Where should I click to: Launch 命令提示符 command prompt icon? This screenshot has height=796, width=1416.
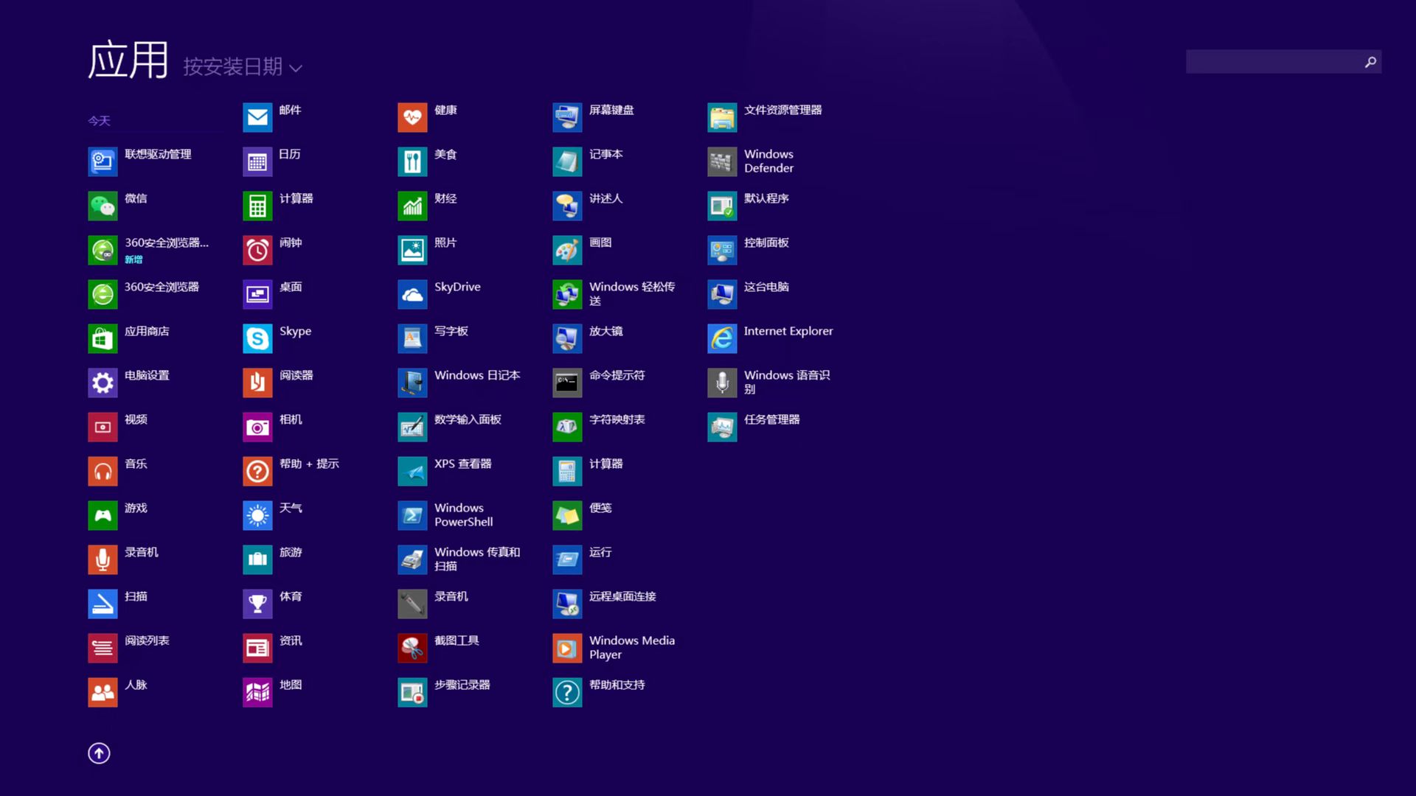coord(567,383)
